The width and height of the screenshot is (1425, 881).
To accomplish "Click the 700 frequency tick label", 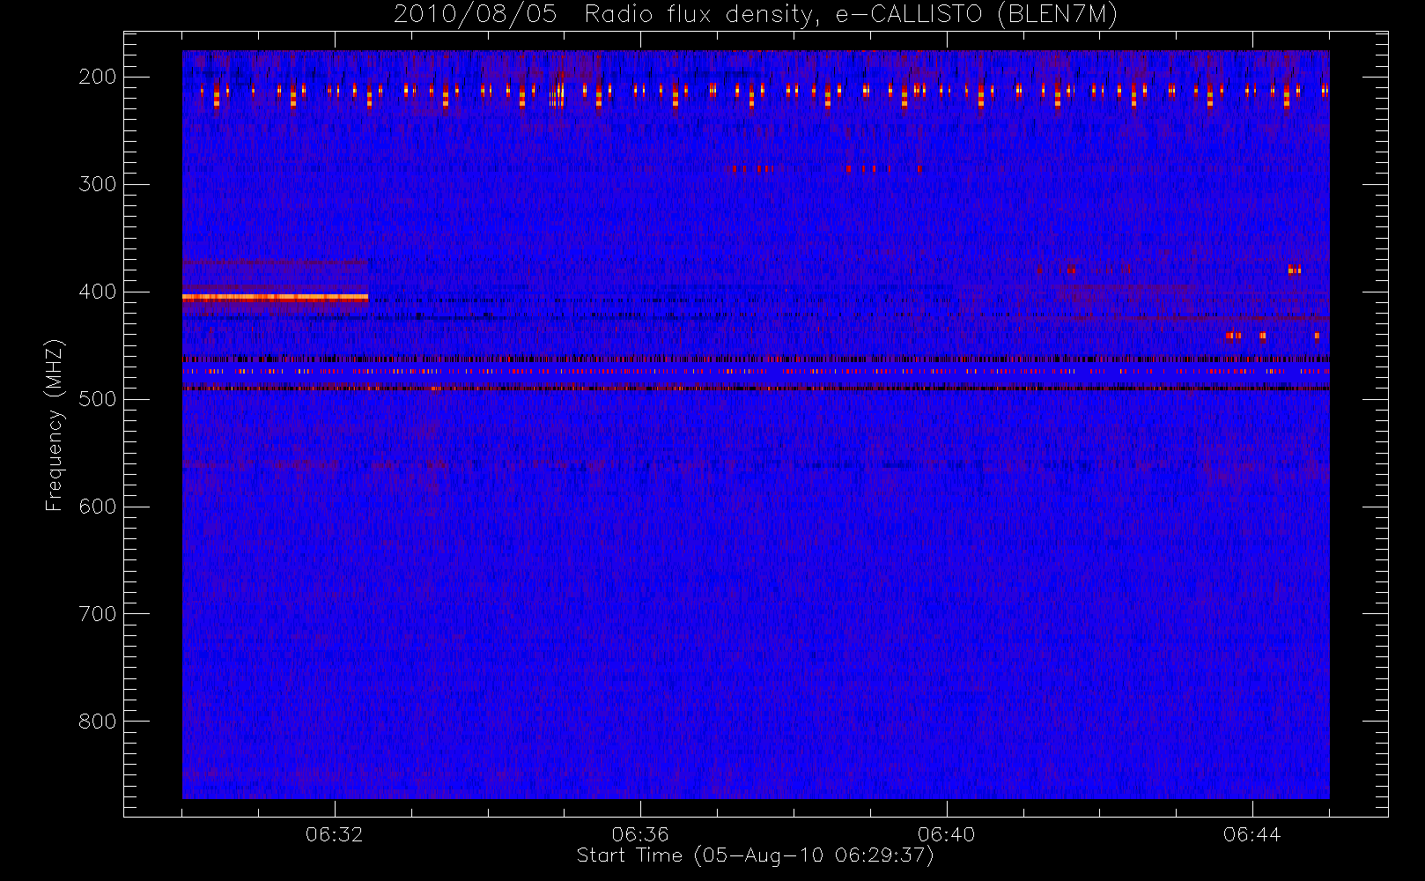I will pos(98,614).
